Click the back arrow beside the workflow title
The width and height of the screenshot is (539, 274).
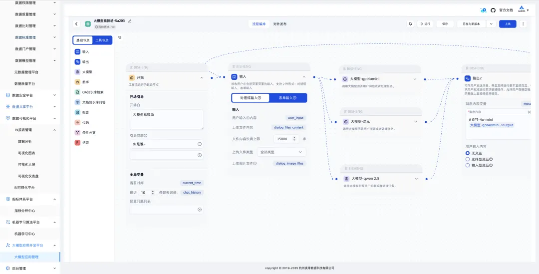click(76, 24)
